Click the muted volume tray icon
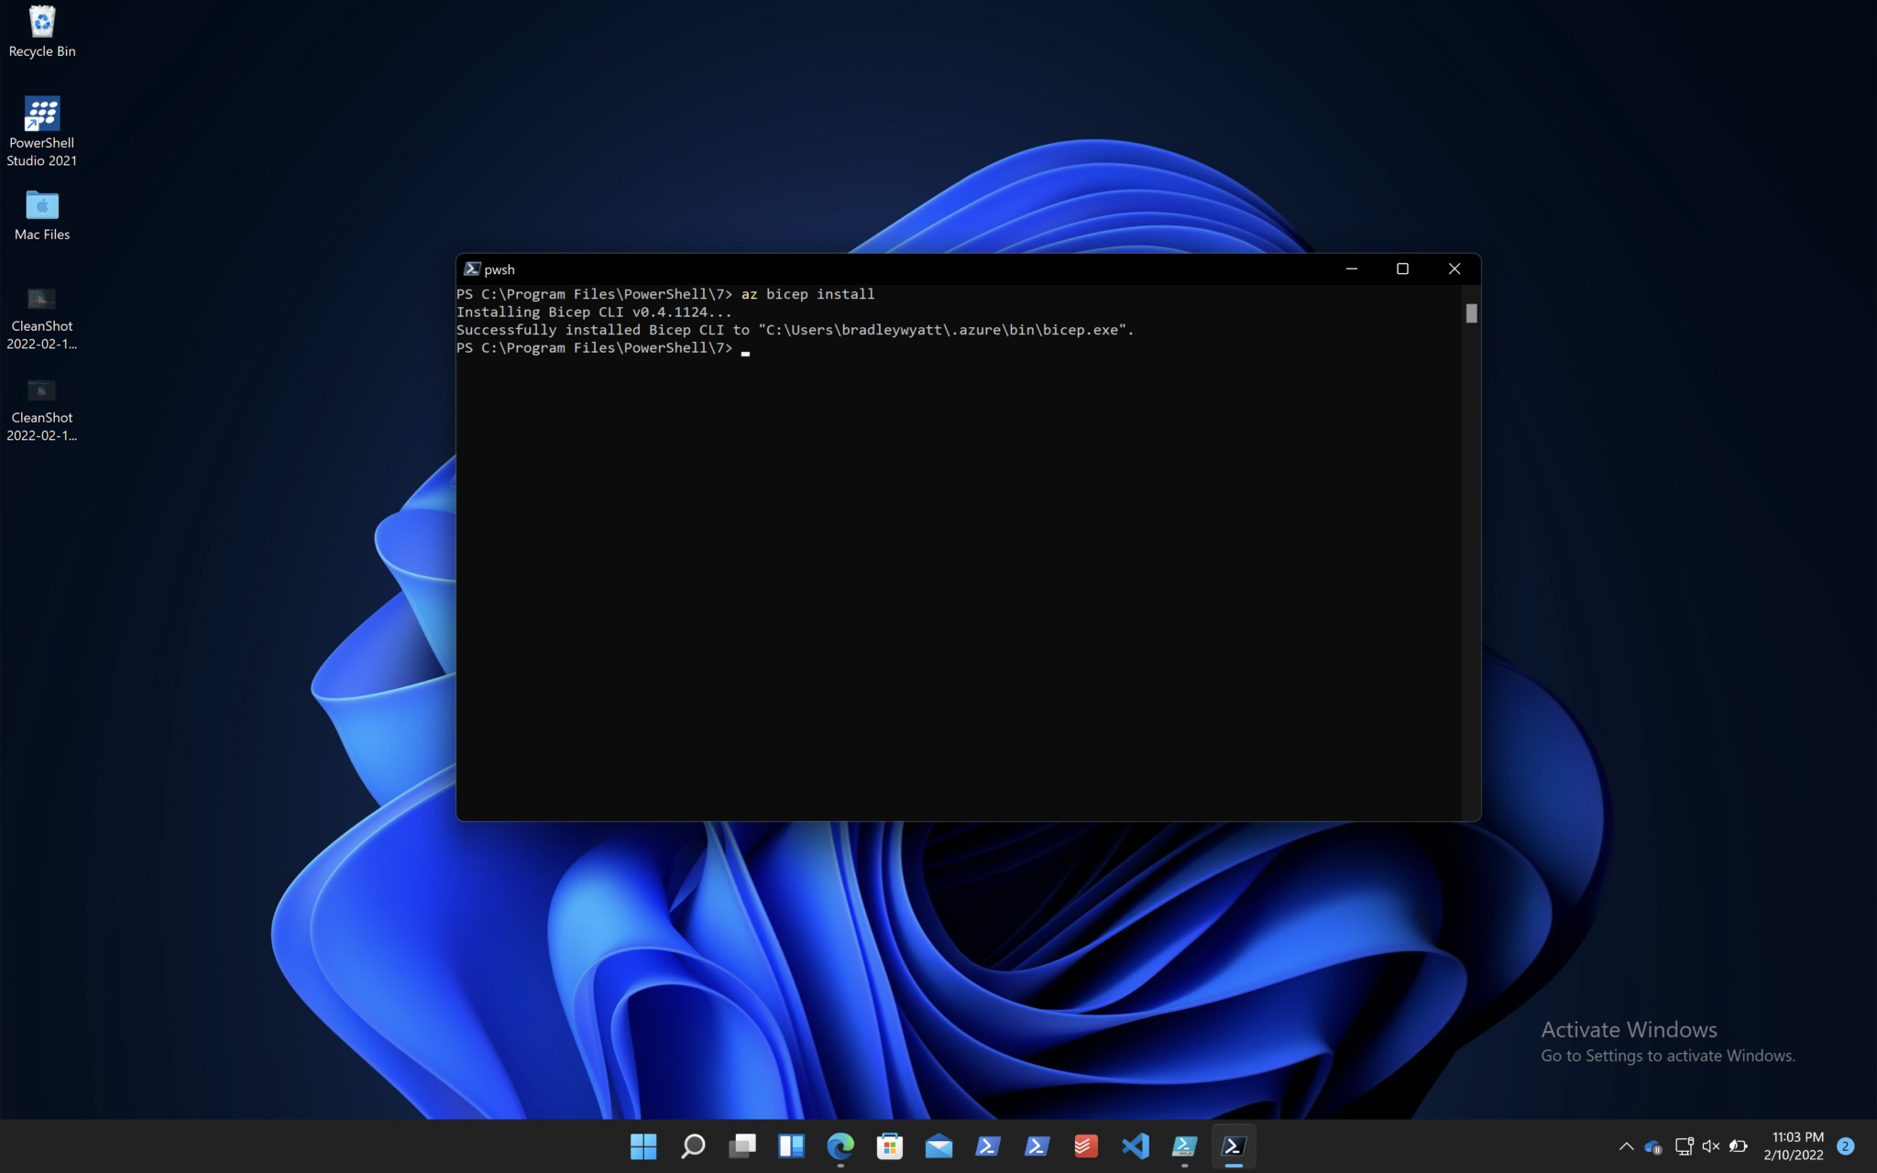 [x=1710, y=1146]
